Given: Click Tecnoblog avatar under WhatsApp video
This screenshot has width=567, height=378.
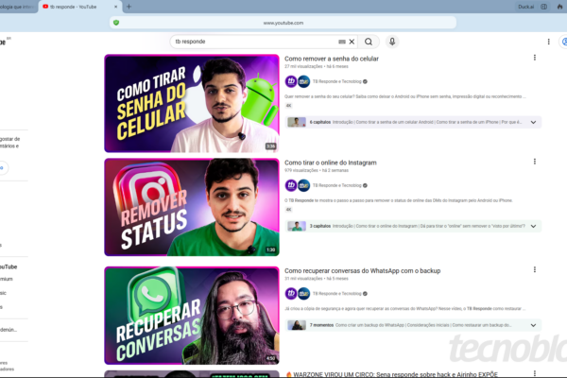Looking at the screenshot, I should click(303, 293).
